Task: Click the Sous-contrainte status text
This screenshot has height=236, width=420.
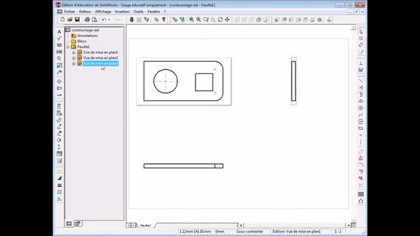Action: pyautogui.click(x=249, y=231)
